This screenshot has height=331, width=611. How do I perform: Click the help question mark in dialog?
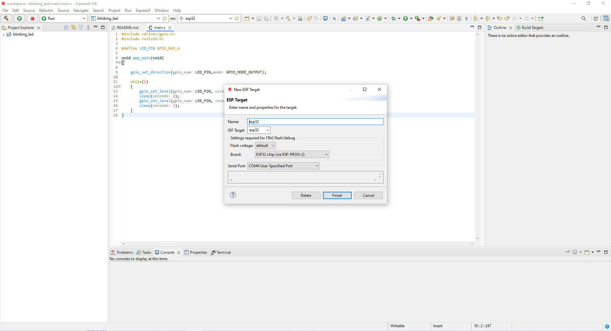tap(233, 195)
